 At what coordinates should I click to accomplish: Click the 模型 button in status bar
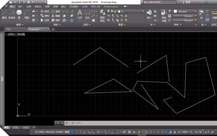click(x=67, y=132)
